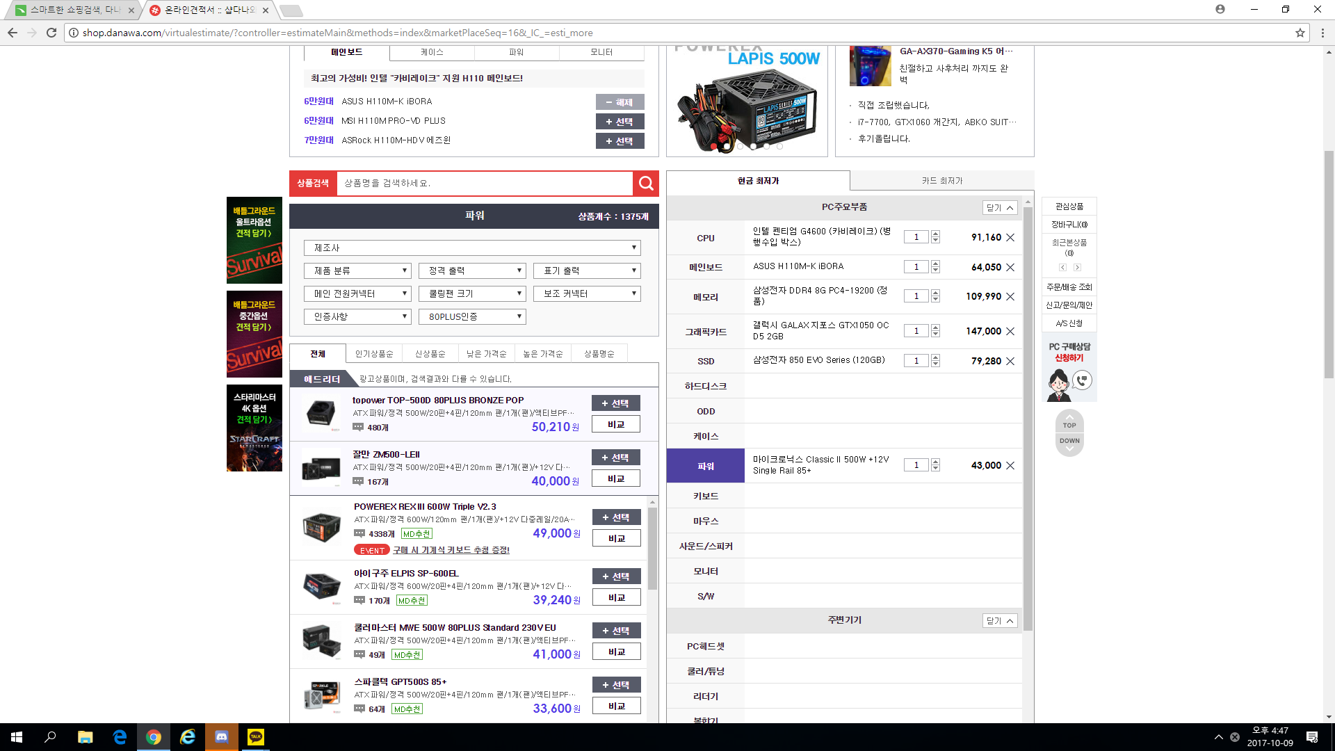Click the CPU quantity input box
The image size is (1335, 751).
(x=916, y=238)
